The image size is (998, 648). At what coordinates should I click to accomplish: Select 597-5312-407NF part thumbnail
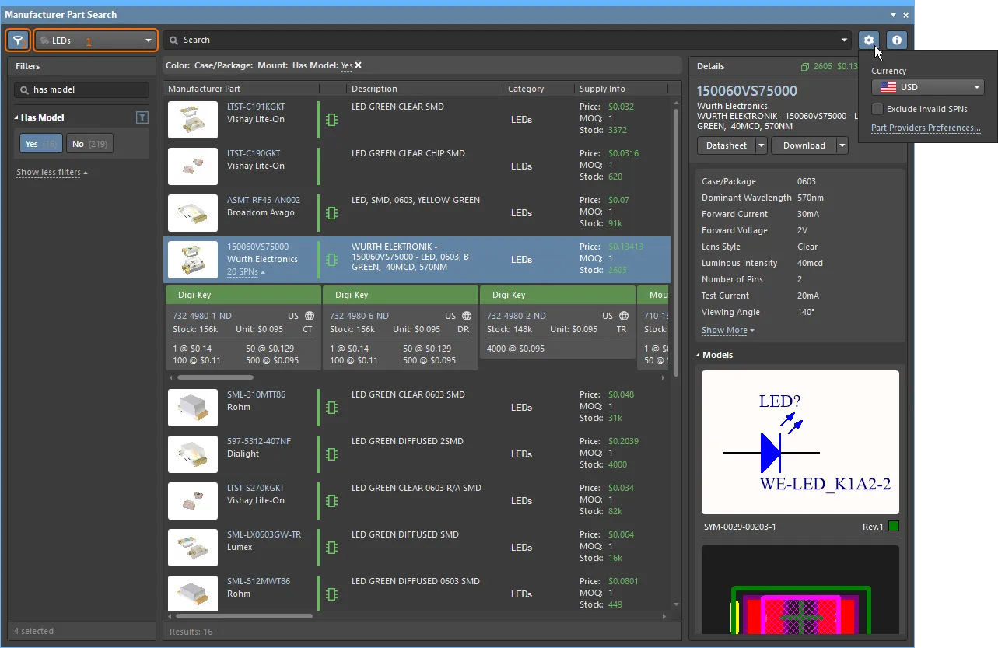coord(193,454)
